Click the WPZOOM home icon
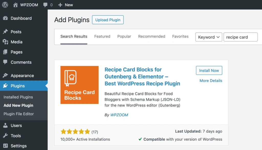 pos(16,5)
